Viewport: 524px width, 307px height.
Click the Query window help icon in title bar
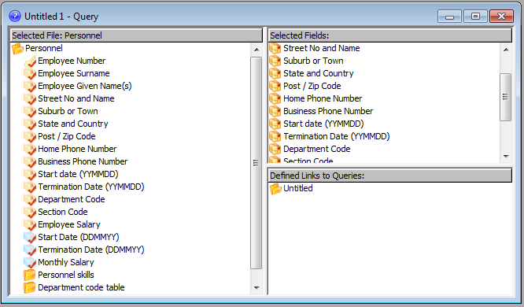coord(15,16)
